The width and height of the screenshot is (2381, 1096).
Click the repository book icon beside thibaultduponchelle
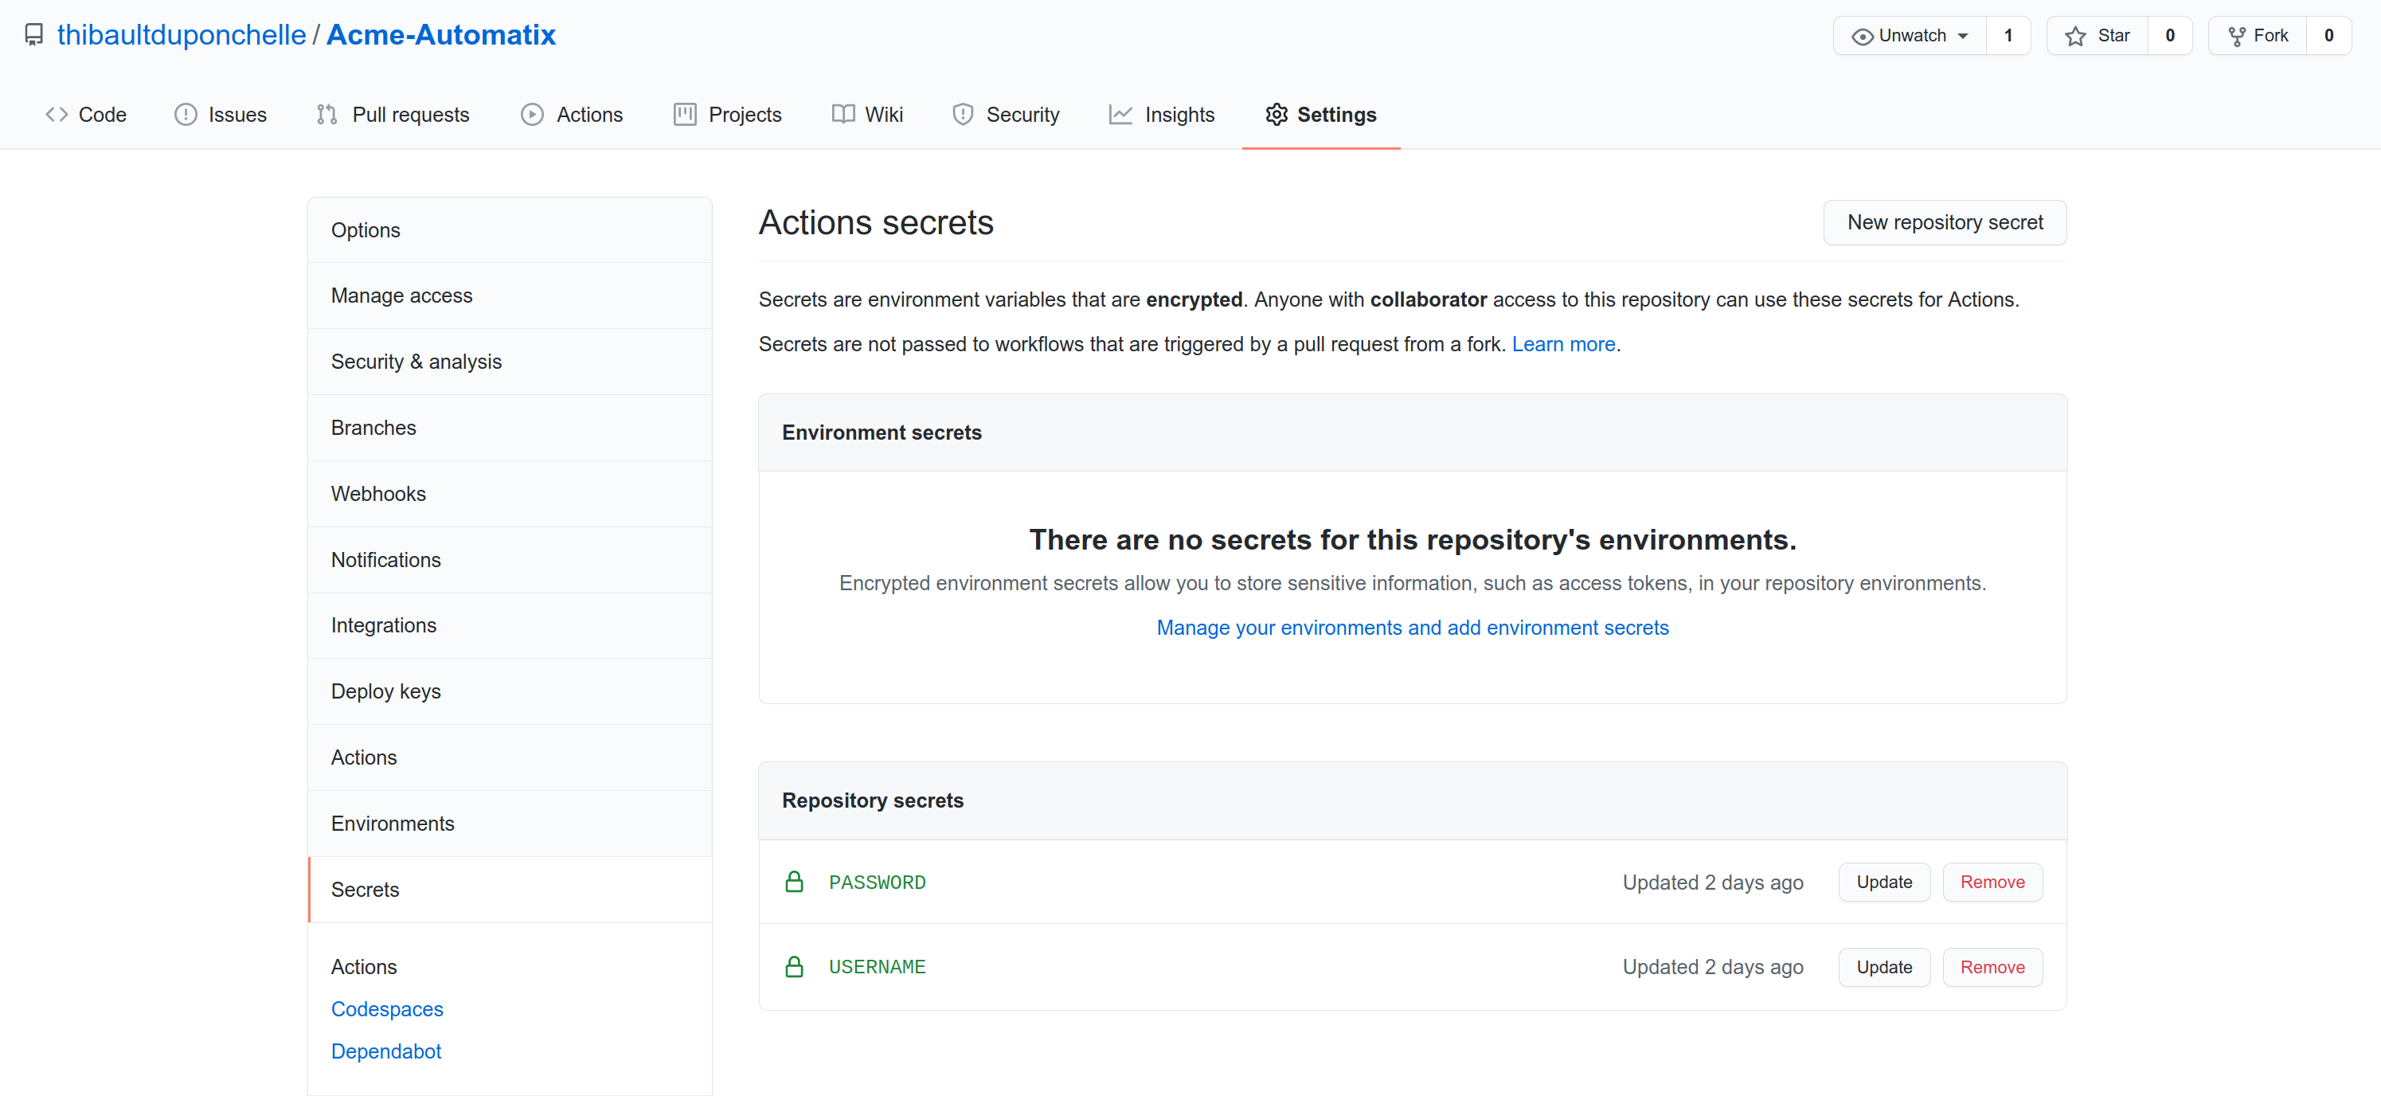tap(34, 35)
